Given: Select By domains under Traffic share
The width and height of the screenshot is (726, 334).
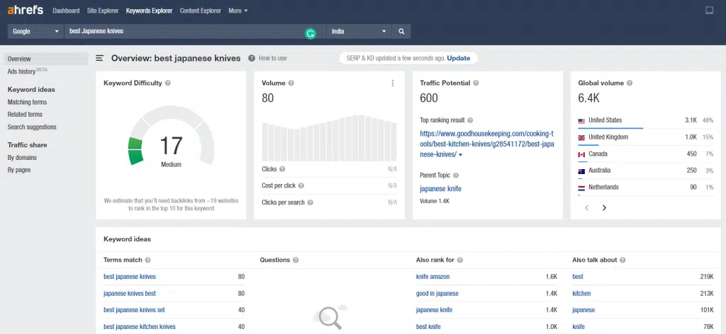Looking at the screenshot, I should (22, 158).
